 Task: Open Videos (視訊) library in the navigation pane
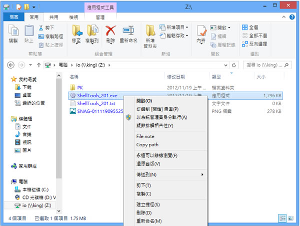[23, 142]
